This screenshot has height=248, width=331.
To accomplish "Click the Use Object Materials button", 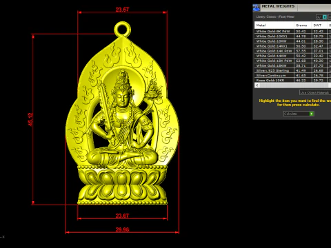I will (314, 92).
